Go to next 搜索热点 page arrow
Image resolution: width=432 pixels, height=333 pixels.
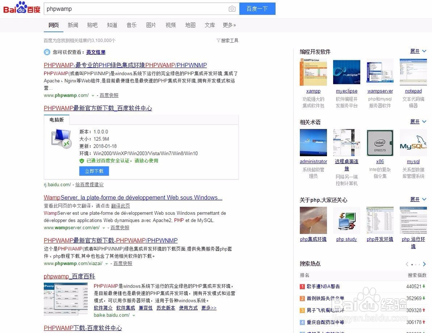[424, 264]
